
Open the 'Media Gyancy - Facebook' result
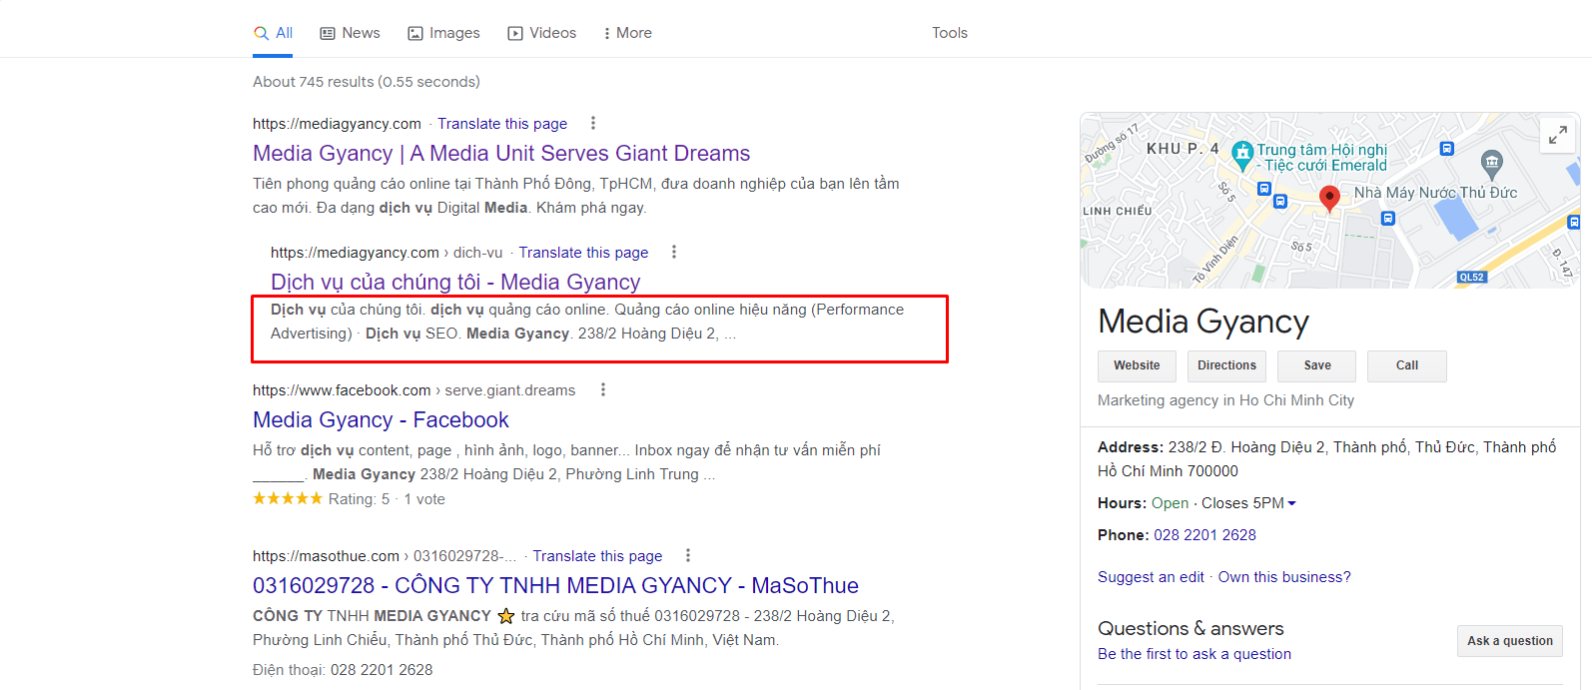381,419
